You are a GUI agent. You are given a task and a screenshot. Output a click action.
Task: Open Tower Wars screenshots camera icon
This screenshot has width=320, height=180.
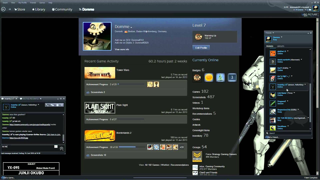pos(88,92)
